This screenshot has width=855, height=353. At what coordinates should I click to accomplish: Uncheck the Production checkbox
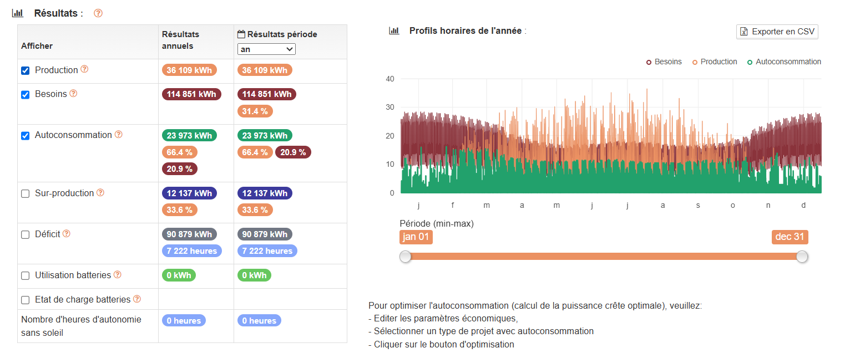25,70
